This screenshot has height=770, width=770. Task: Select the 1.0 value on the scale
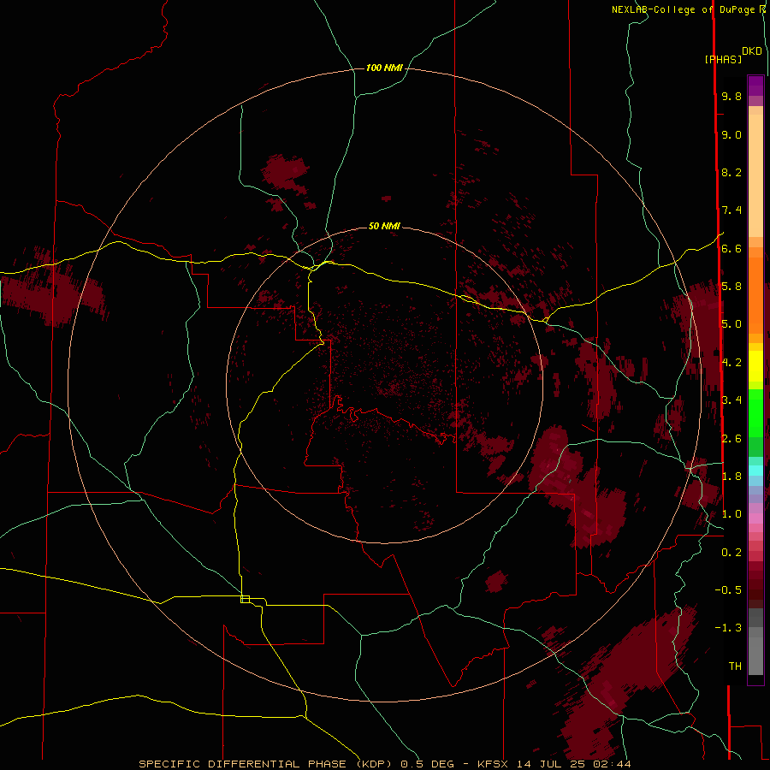(731, 515)
